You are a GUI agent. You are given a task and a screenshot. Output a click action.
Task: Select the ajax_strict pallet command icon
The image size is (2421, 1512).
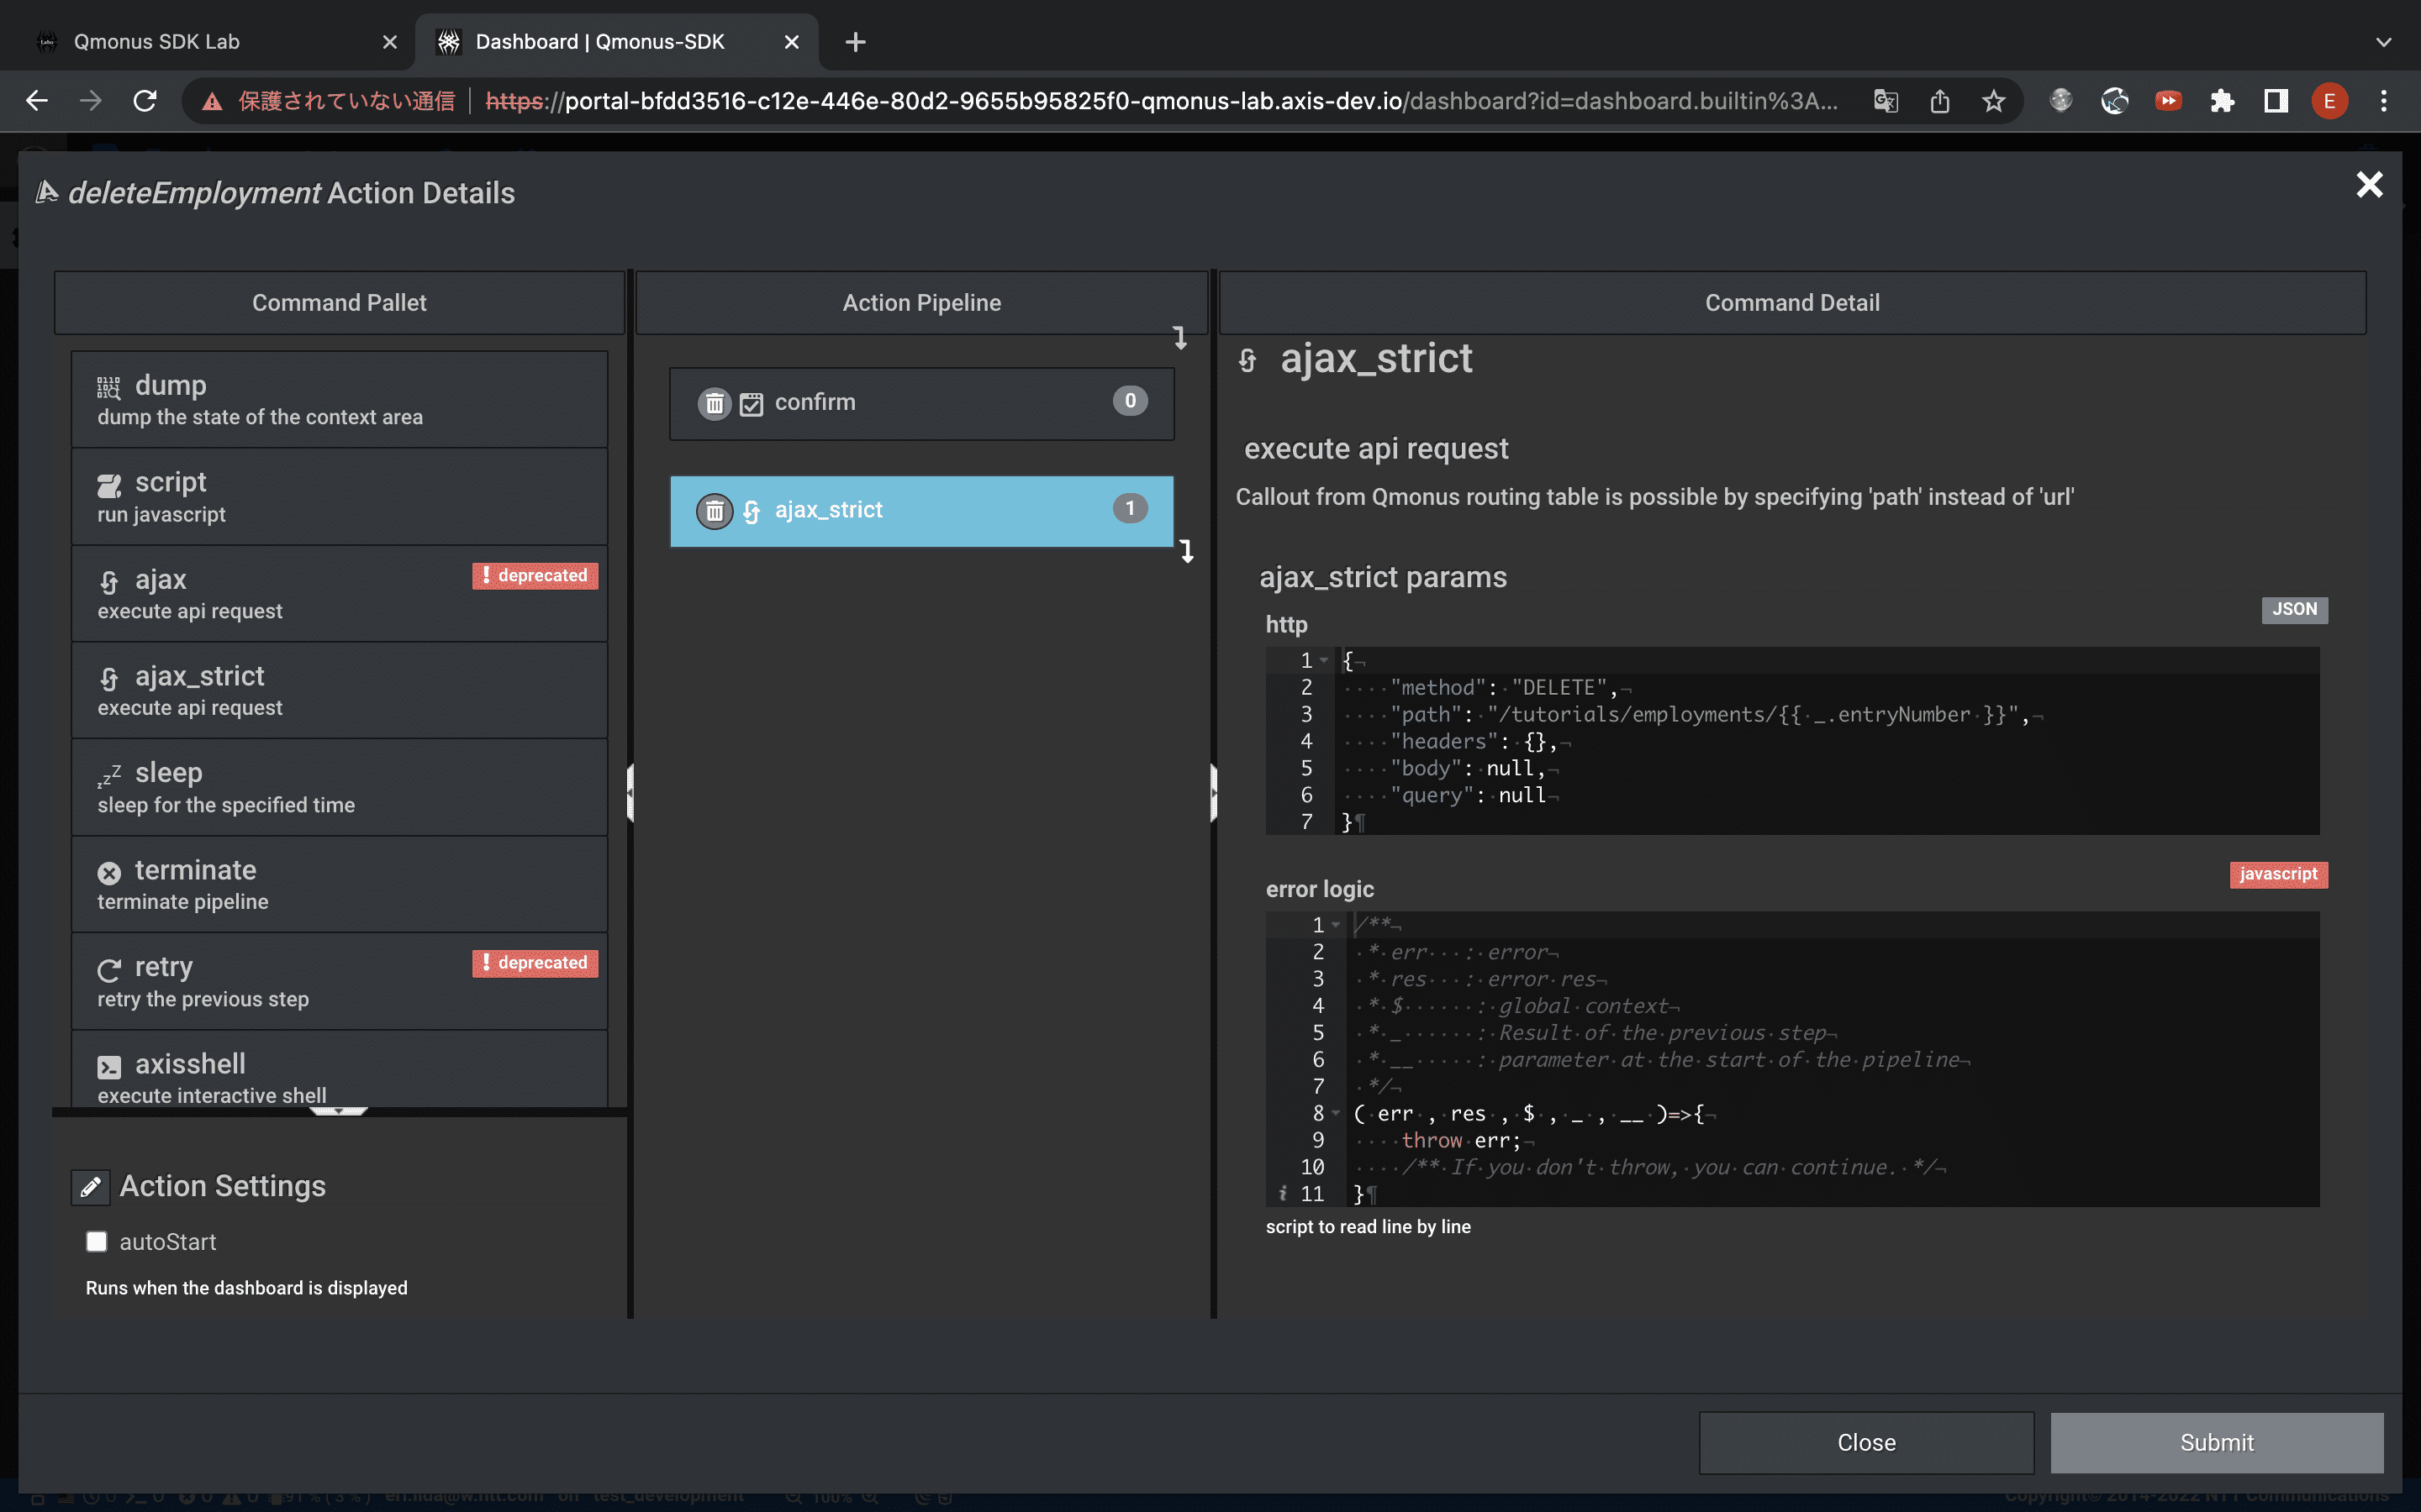pos(109,678)
